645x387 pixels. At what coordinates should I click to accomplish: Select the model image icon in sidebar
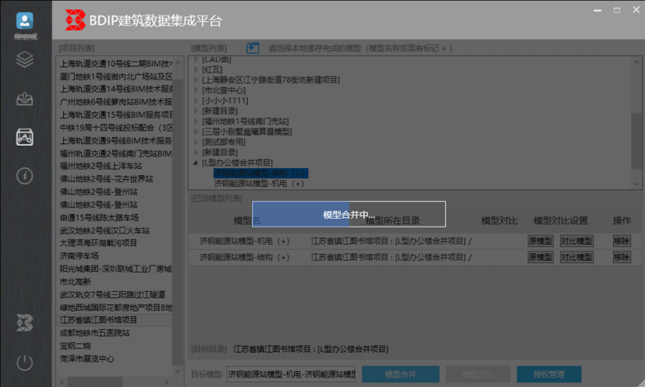25,137
